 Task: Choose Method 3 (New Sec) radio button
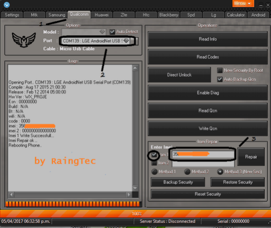pos(220,172)
